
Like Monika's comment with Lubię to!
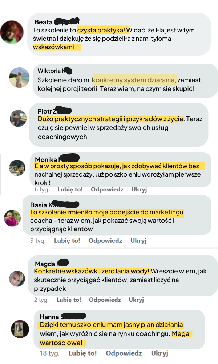click(x=70, y=189)
